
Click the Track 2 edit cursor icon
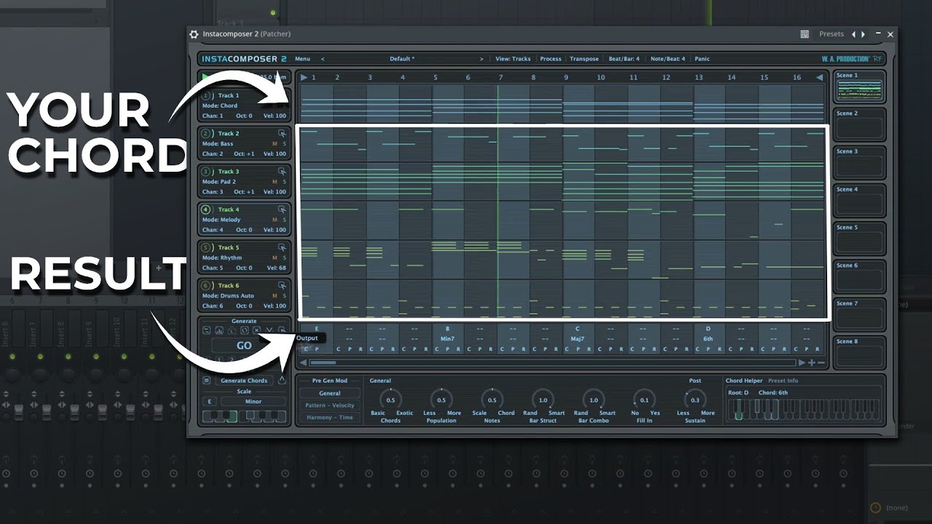click(282, 134)
